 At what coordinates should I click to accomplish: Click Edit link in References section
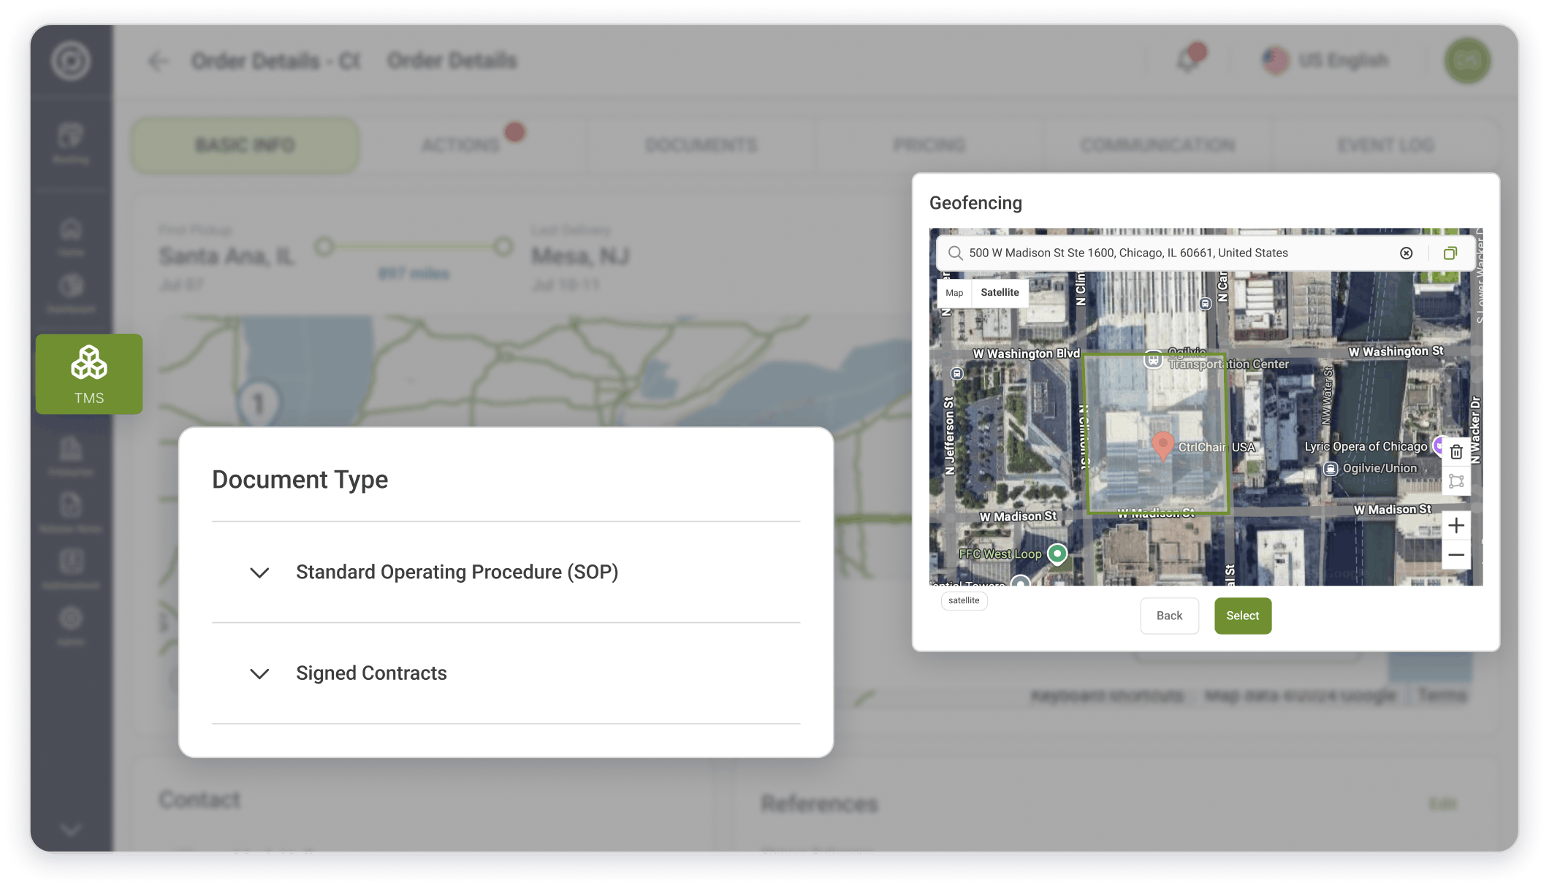[1442, 804]
